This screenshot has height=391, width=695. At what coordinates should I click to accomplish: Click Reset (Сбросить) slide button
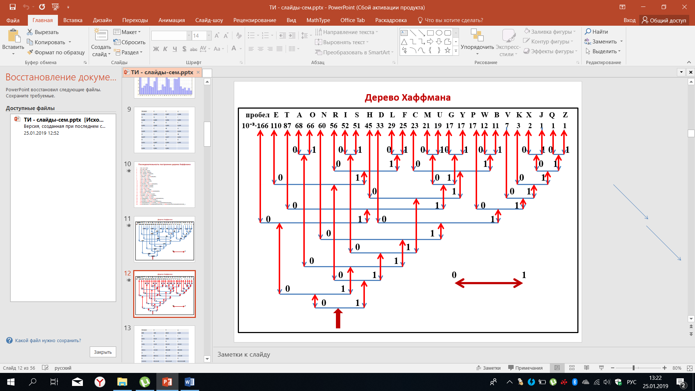[x=130, y=42]
